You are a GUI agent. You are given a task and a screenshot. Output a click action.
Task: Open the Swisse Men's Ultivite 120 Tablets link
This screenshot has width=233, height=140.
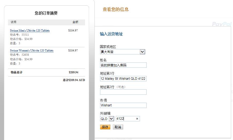pyautogui.click(x=30, y=30)
